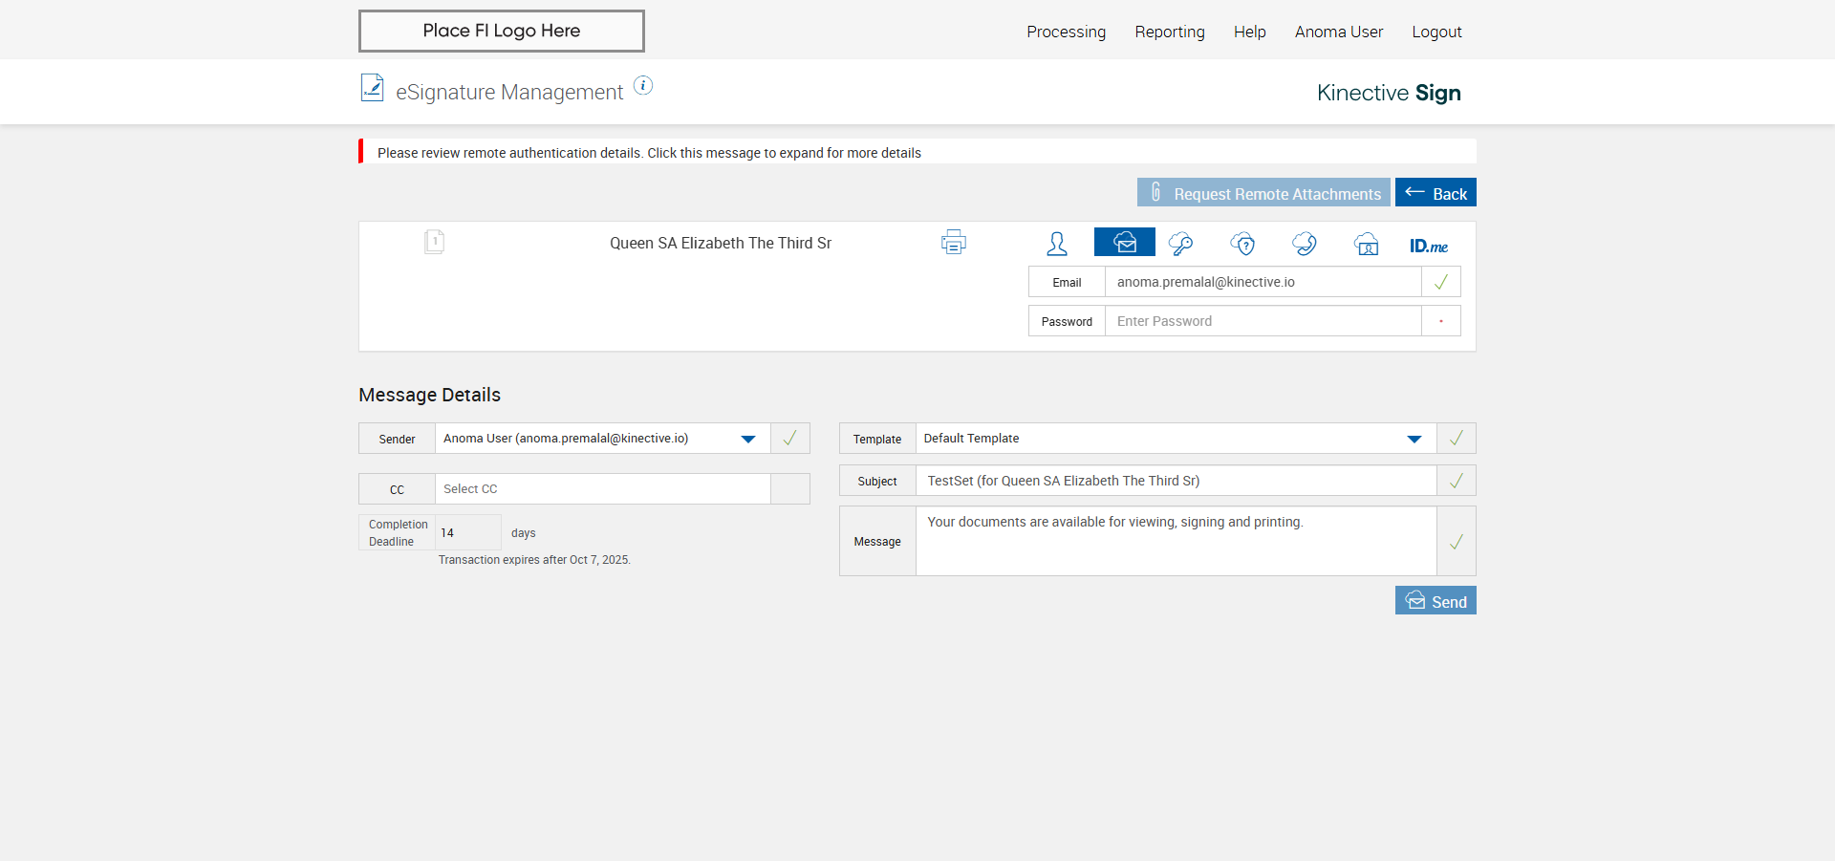Click the Enter Password field

(1262, 321)
